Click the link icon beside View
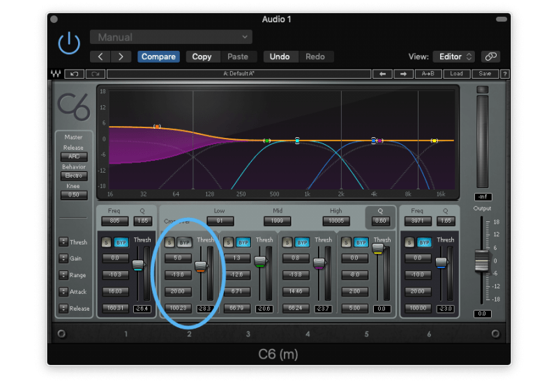The image size is (558, 383). click(491, 56)
